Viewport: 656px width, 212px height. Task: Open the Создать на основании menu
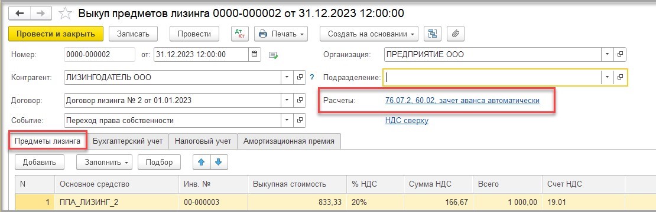[369, 34]
